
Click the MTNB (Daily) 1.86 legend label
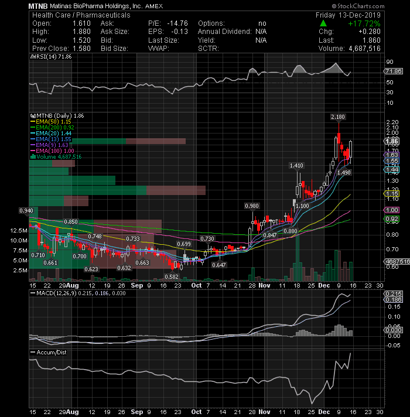pos(60,116)
